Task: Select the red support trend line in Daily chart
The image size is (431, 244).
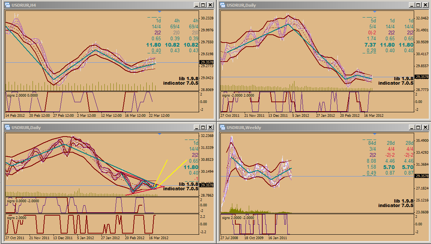Action: (142, 191)
